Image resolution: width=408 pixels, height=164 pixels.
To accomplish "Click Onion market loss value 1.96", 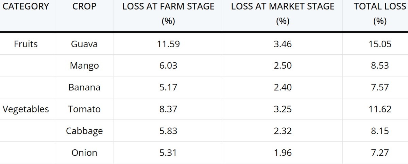I will coord(283,153).
